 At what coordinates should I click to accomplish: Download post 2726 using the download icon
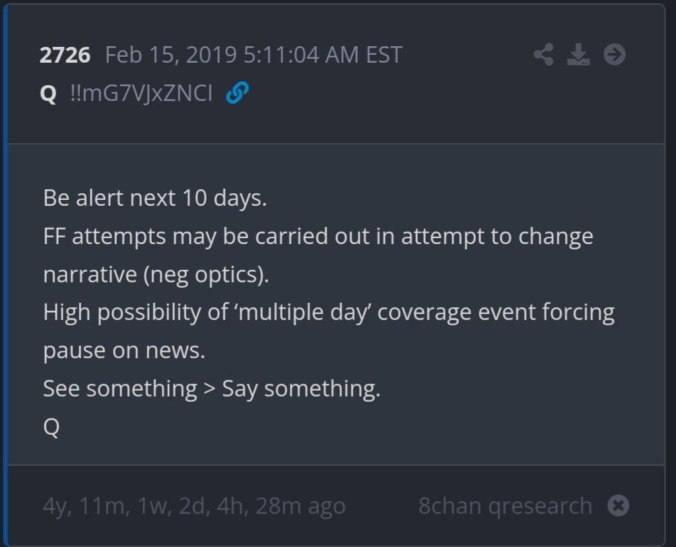pyautogui.click(x=578, y=54)
